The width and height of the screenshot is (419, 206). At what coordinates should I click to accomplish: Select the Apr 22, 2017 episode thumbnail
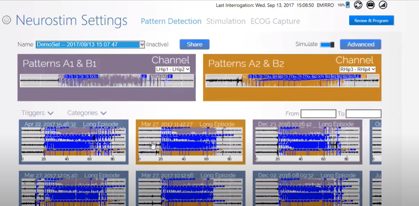[x=73, y=142]
